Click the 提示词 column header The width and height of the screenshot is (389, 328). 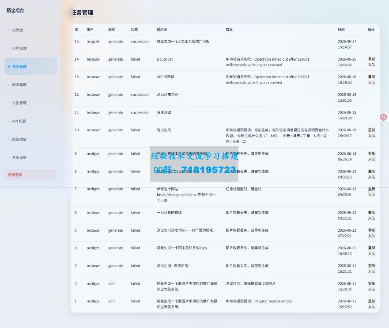[162, 30]
